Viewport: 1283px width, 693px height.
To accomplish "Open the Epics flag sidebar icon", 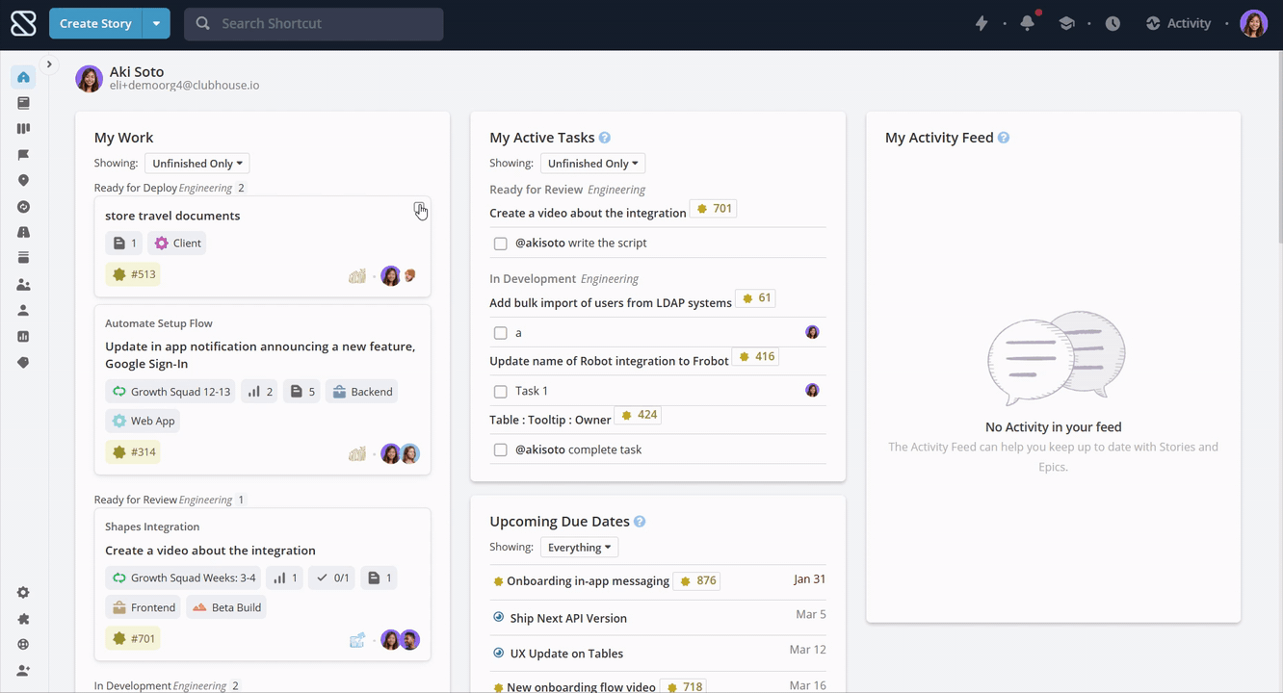I will click(23, 155).
